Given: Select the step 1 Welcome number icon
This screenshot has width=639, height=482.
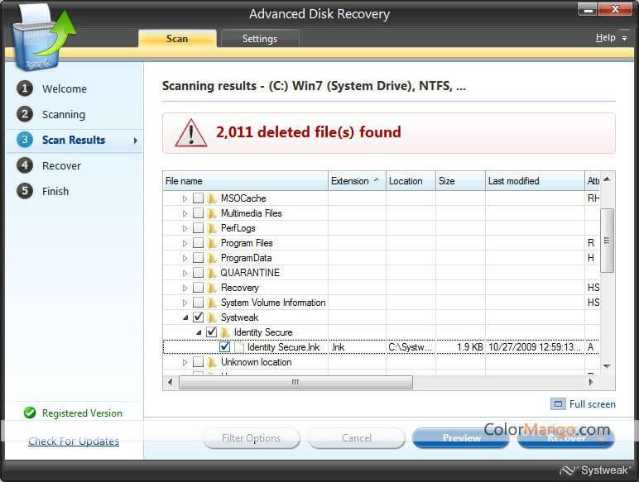Looking at the screenshot, I should pyautogui.click(x=25, y=88).
